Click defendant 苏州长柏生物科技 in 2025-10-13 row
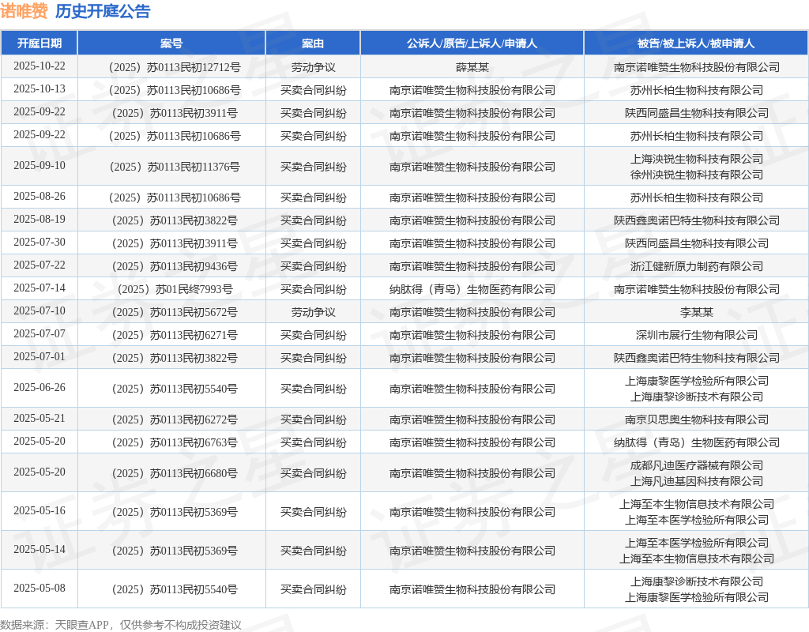809x632 pixels. [x=697, y=90]
